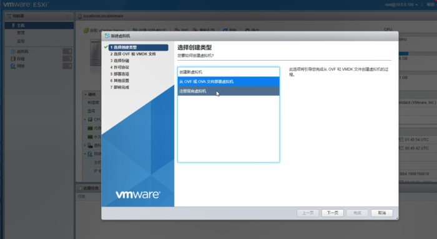
Task: Open the root@10.0.0.100 user dropdown
Action: (x=401, y=4)
